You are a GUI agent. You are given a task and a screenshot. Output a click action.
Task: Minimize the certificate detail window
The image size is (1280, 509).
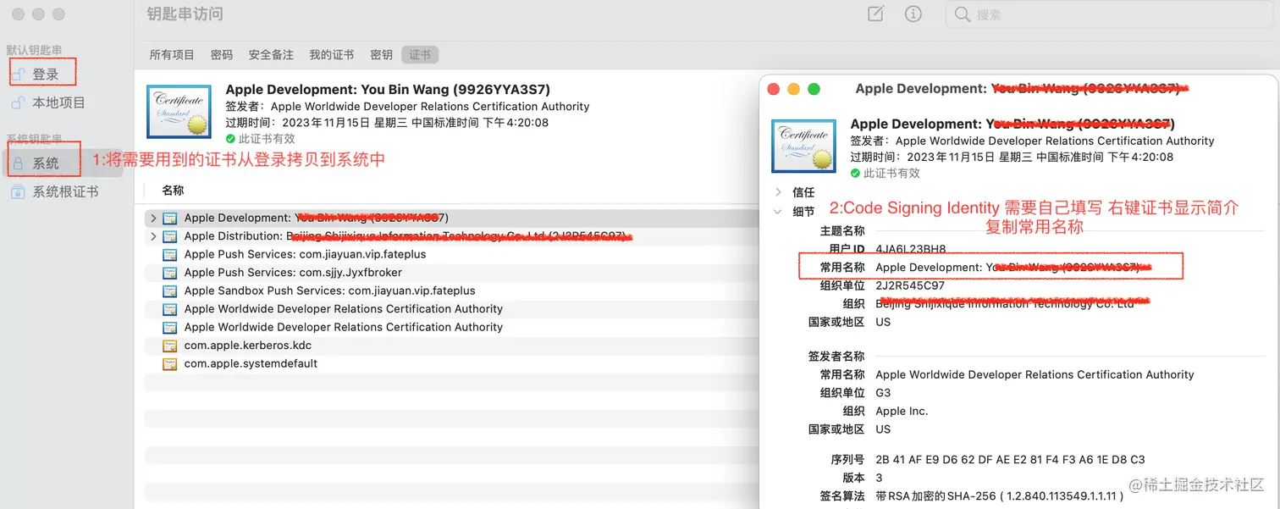[x=793, y=89]
